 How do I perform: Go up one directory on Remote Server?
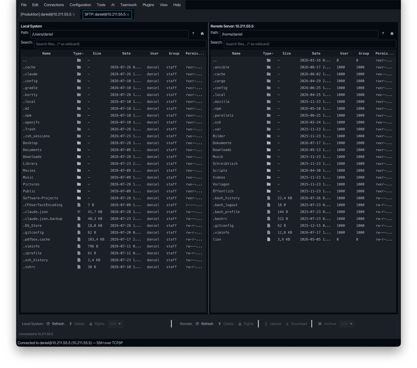click(x=383, y=34)
